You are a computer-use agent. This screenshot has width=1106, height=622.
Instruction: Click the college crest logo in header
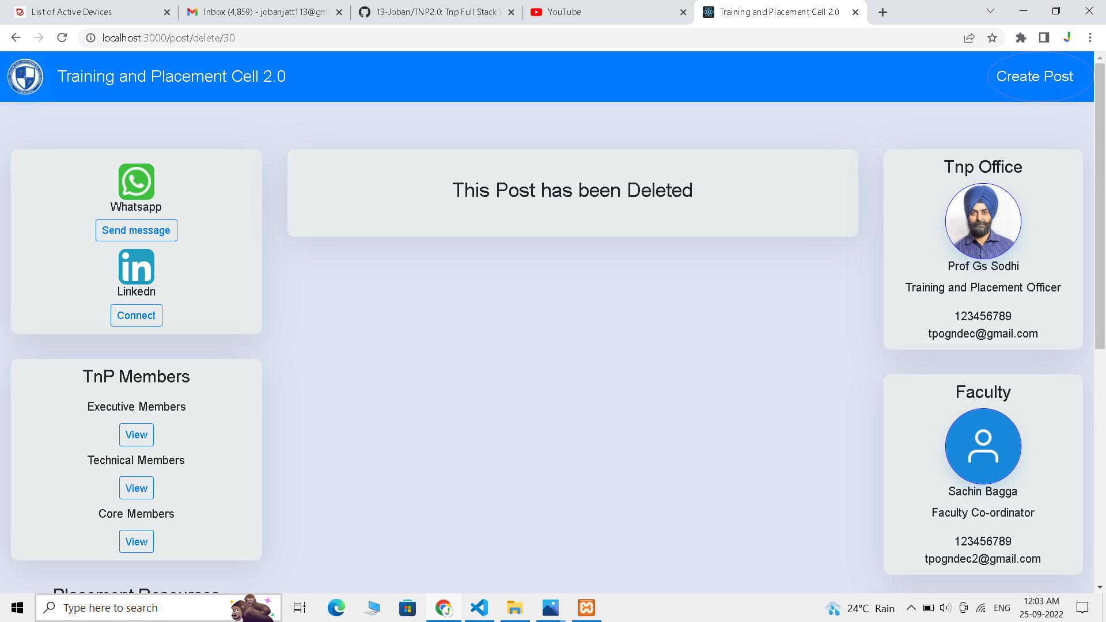25,77
